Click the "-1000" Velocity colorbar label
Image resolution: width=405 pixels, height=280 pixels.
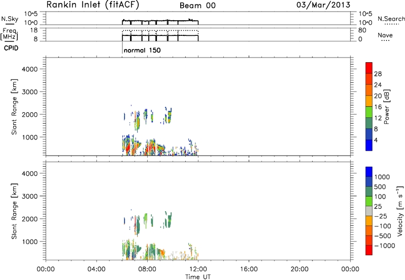pos(385,246)
